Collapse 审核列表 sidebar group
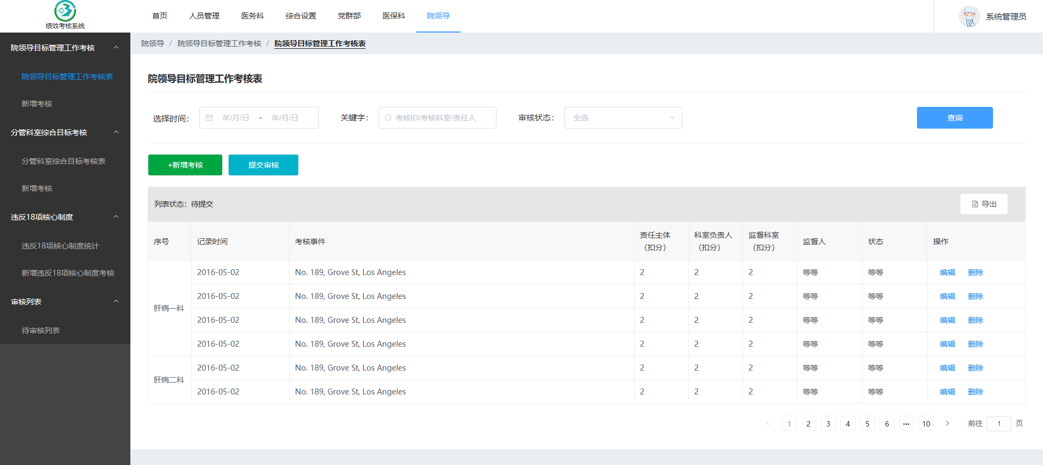Image resolution: width=1043 pixels, height=465 pixels. (x=116, y=302)
